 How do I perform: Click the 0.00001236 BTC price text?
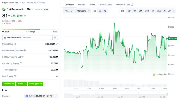coord(9,21)
